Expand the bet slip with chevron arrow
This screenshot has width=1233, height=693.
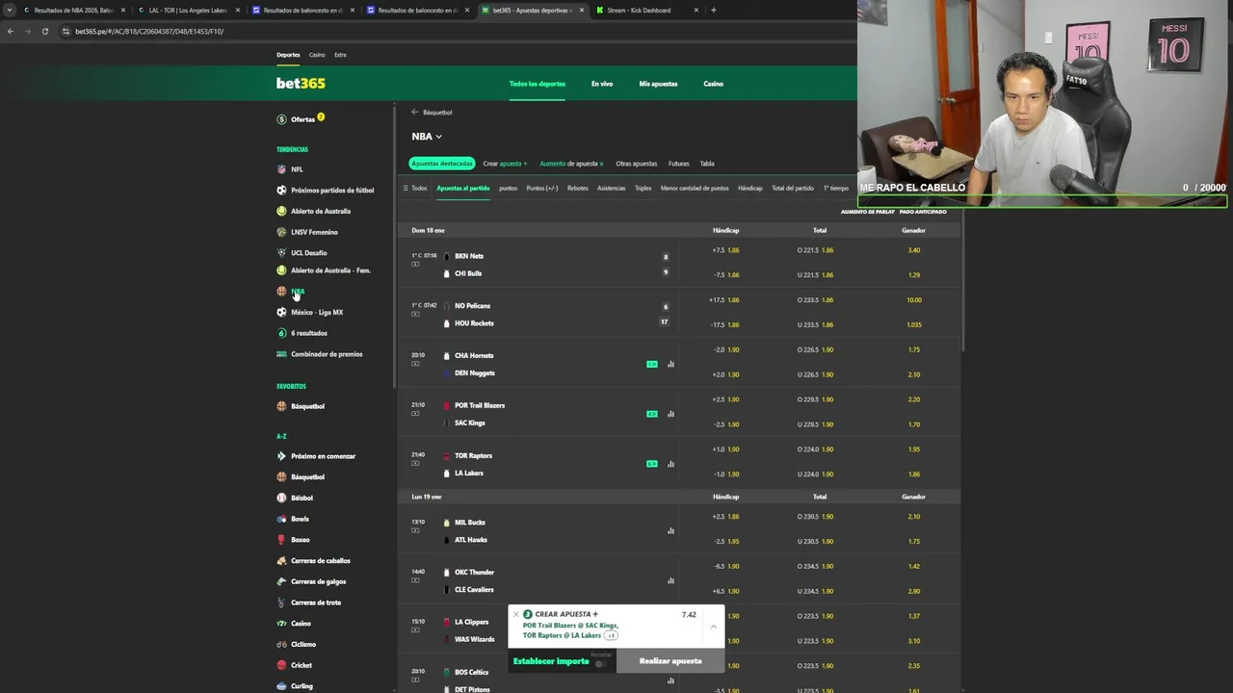(714, 627)
